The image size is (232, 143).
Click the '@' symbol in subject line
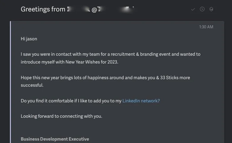pos(94,10)
